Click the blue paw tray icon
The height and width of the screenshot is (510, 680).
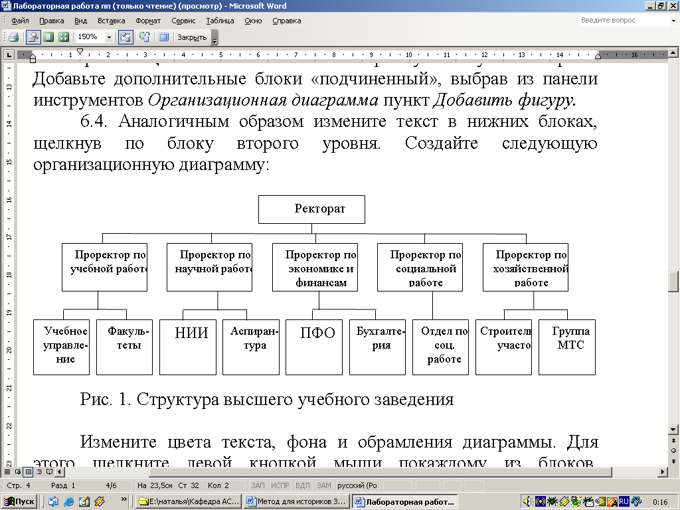[636, 502]
